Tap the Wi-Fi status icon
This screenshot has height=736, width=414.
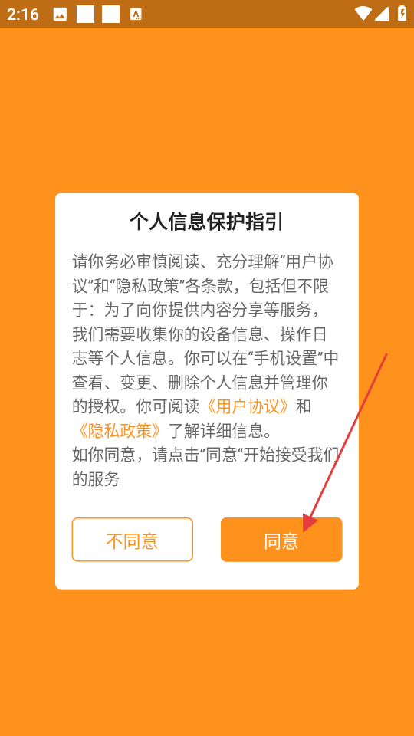pyautogui.click(x=363, y=14)
